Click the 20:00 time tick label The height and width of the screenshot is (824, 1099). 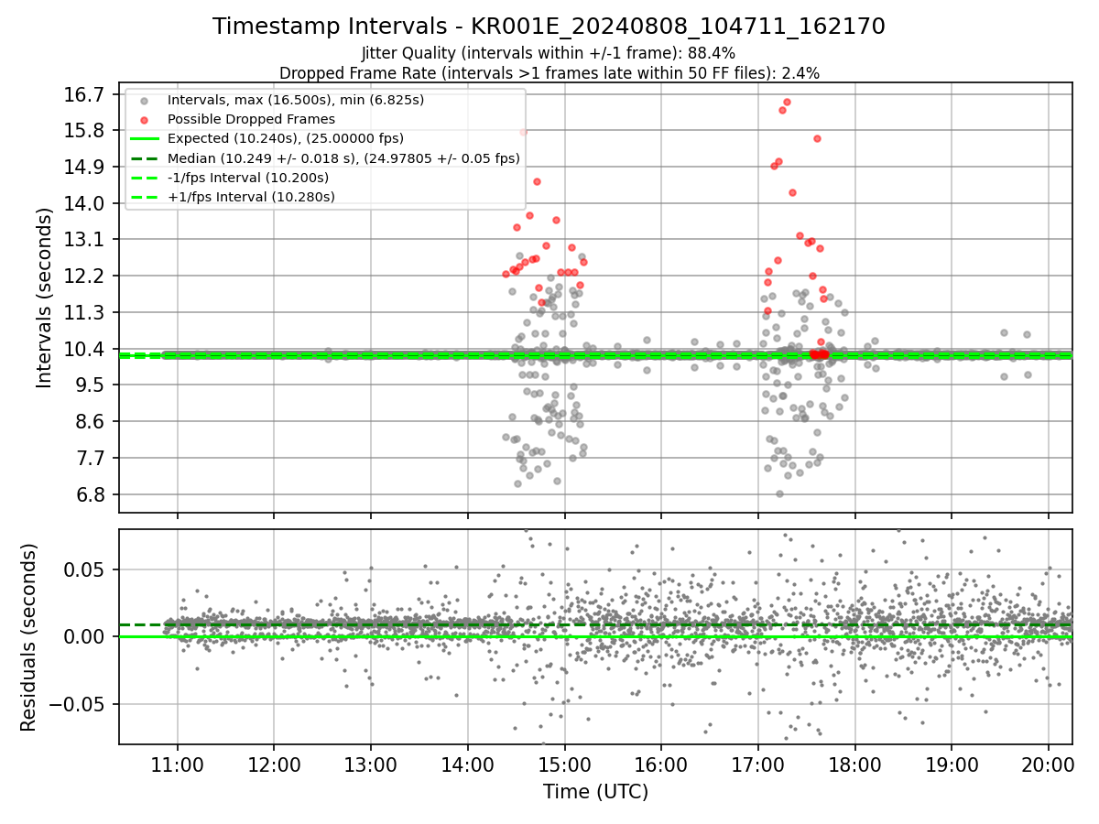pyautogui.click(x=1048, y=765)
